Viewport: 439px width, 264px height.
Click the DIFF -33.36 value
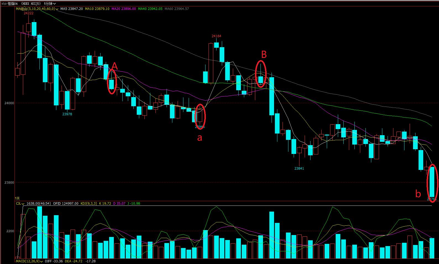54,261
